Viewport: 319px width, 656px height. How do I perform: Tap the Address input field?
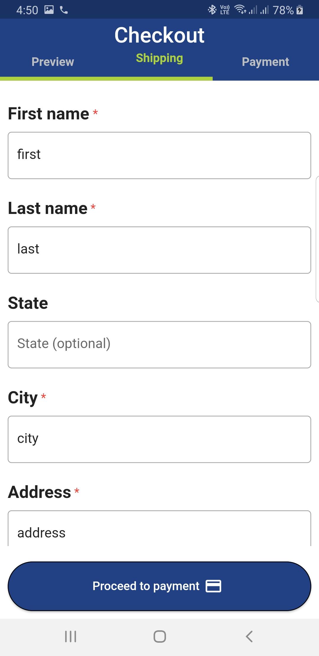click(x=159, y=528)
